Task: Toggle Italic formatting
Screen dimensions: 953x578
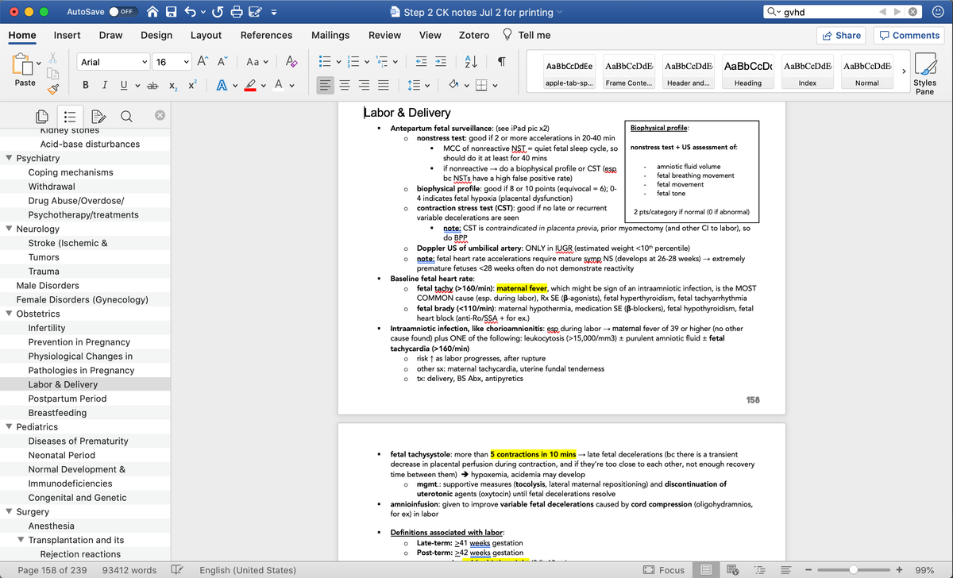Action: [x=106, y=84]
